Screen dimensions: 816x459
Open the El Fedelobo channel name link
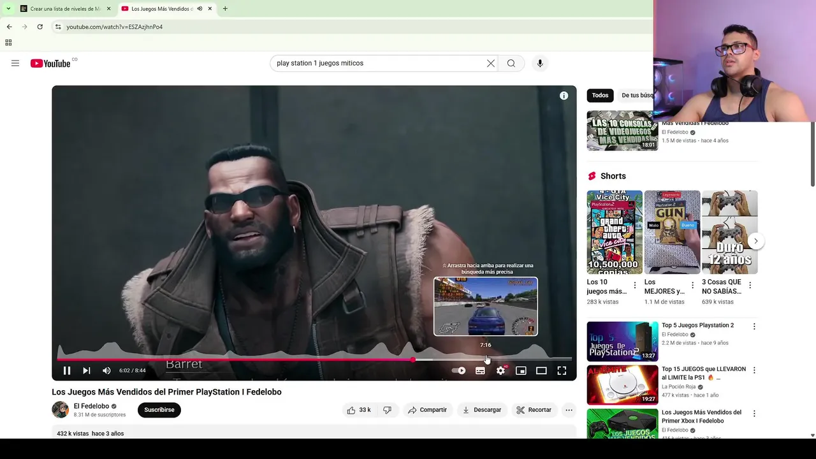click(x=91, y=406)
